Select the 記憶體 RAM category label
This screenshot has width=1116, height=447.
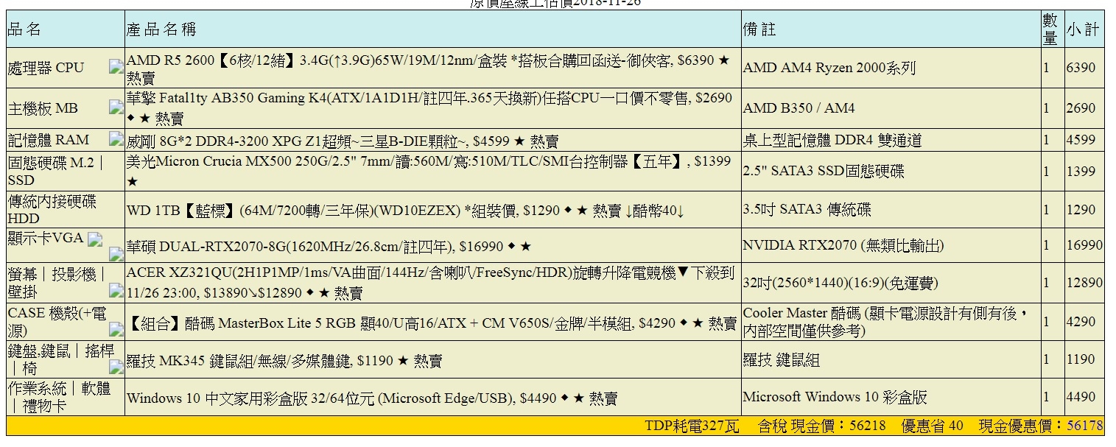[x=49, y=140]
